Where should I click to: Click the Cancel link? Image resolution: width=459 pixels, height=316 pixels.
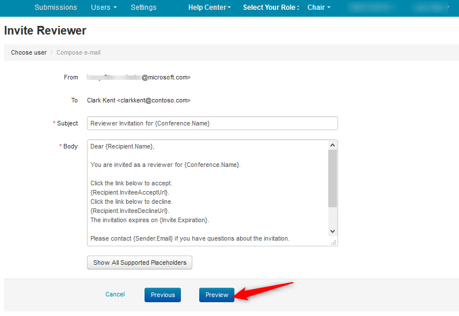click(x=115, y=294)
